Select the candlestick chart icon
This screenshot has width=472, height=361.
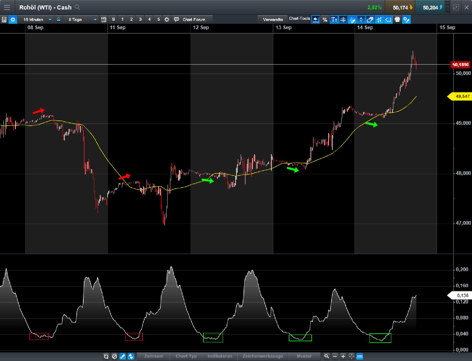(361, 19)
